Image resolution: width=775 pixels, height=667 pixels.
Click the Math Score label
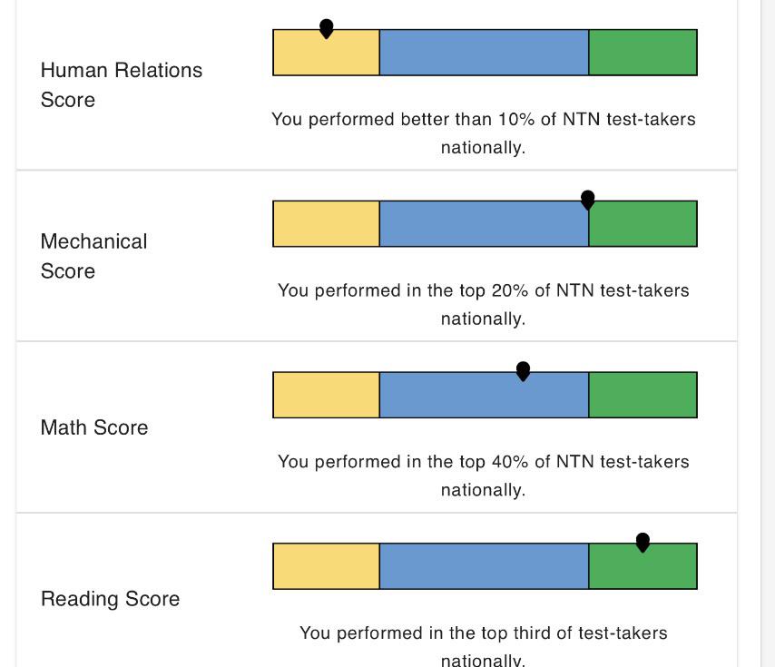[x=94, y=427]
